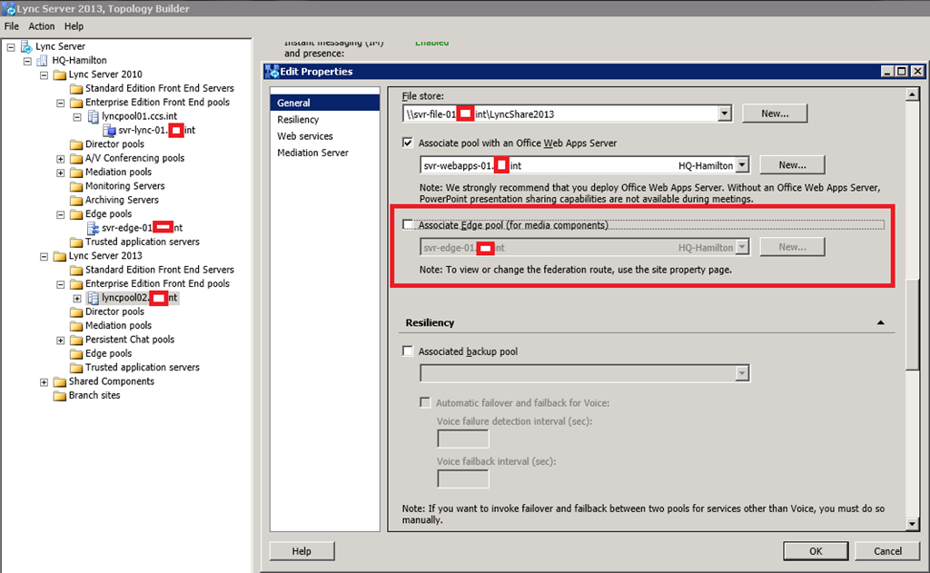Click the HQ-Hamilton site icon
This screenshot has width=930, height=573.
point(42,61)
